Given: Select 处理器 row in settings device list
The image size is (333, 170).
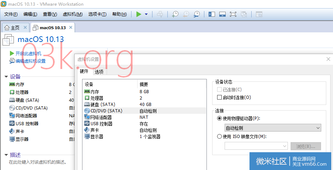Looking at the screenshot, I should pyautogui.click(x=145, y=98).
